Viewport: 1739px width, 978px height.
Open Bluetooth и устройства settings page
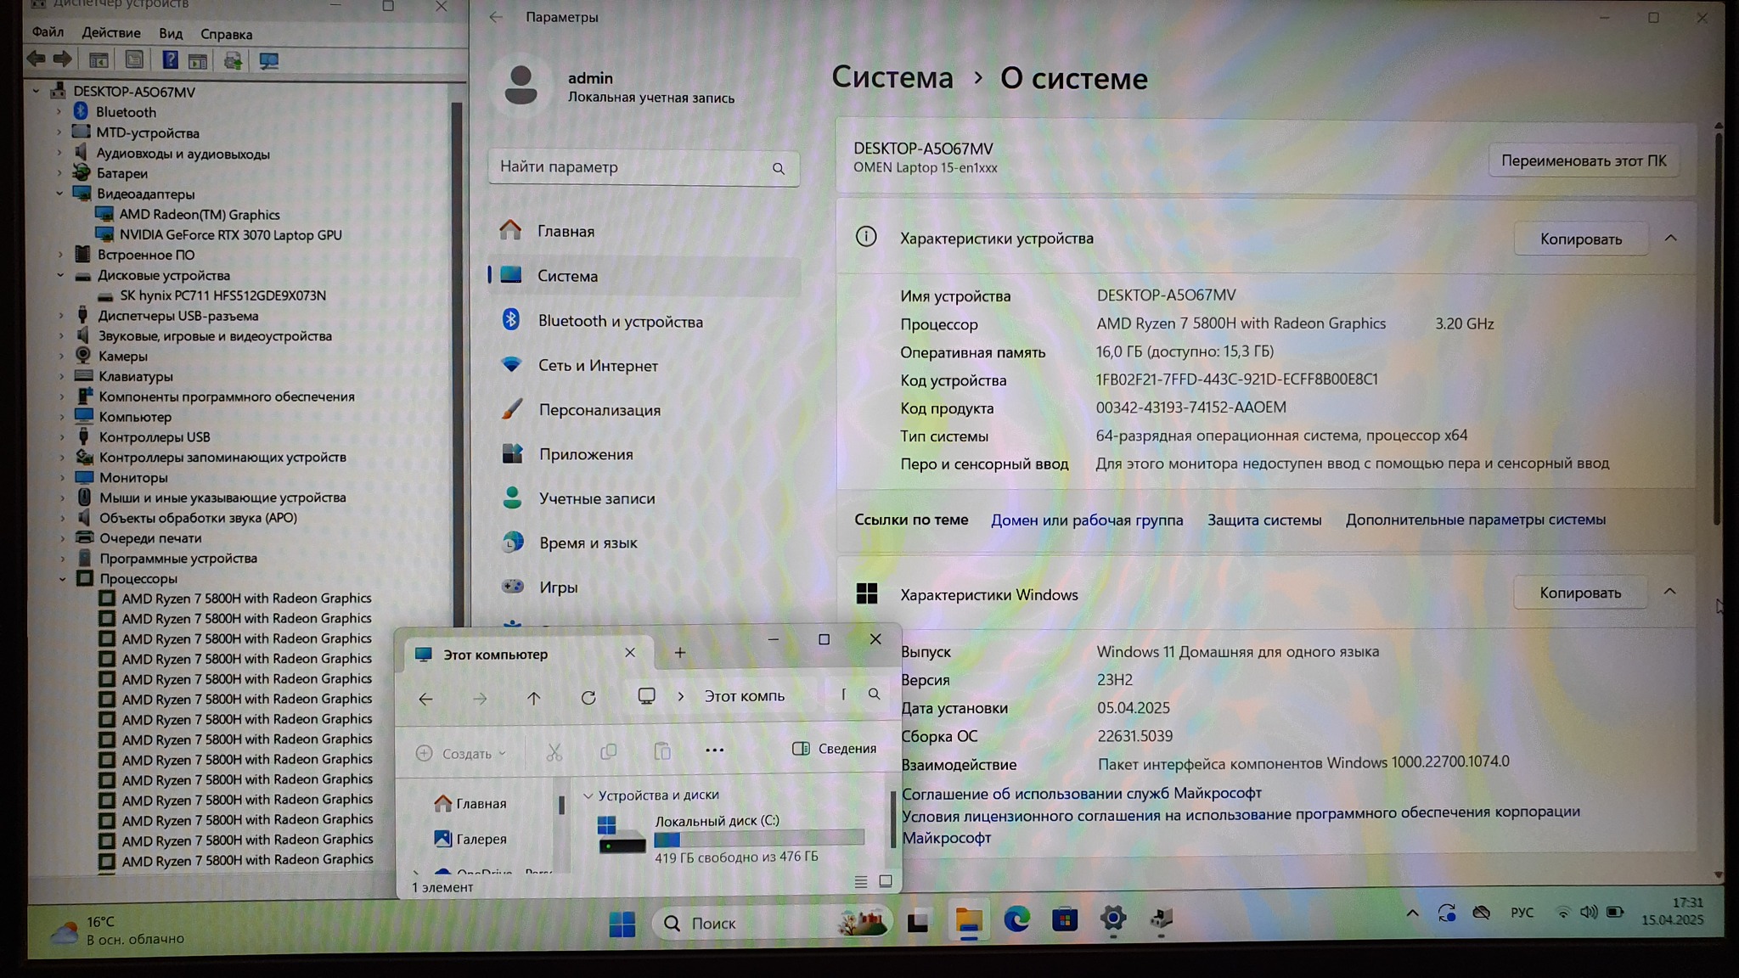(620, 321)
